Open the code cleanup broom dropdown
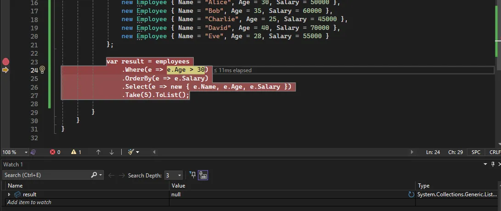The image size is (501, 211). point(134,152)
